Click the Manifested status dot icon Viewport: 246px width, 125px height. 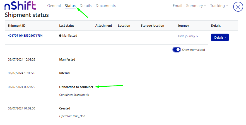[x=60, y=36]
